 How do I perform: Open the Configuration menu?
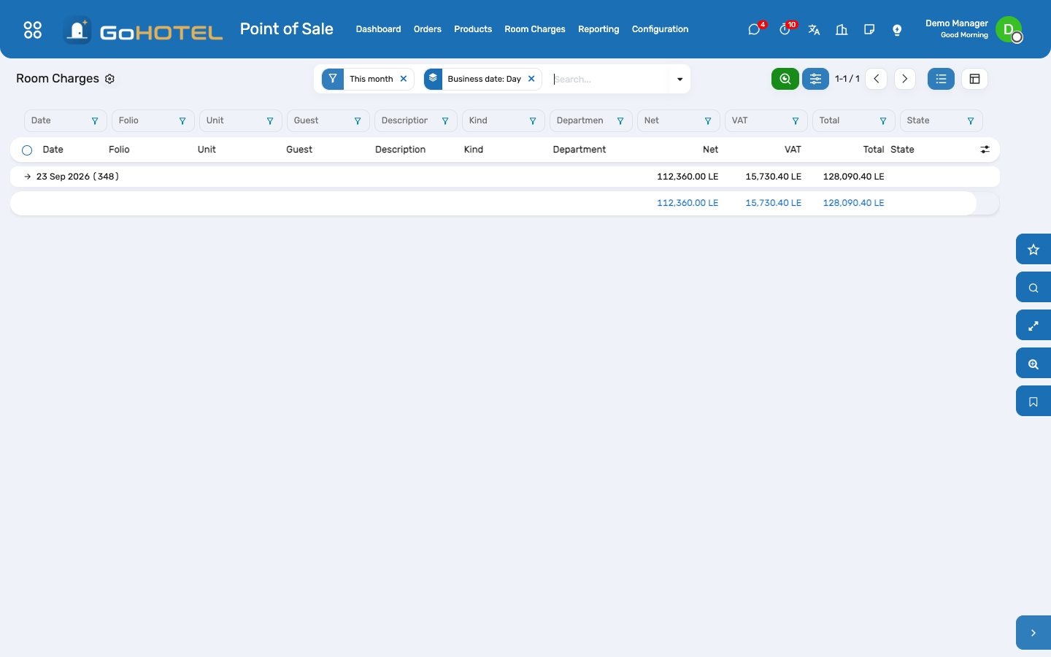coord(660,29)
